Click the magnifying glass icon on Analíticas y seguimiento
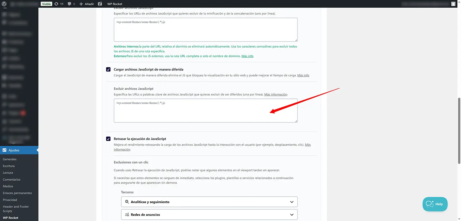The width and height of the screenshot is (461, 221). [x=127, y=202]
